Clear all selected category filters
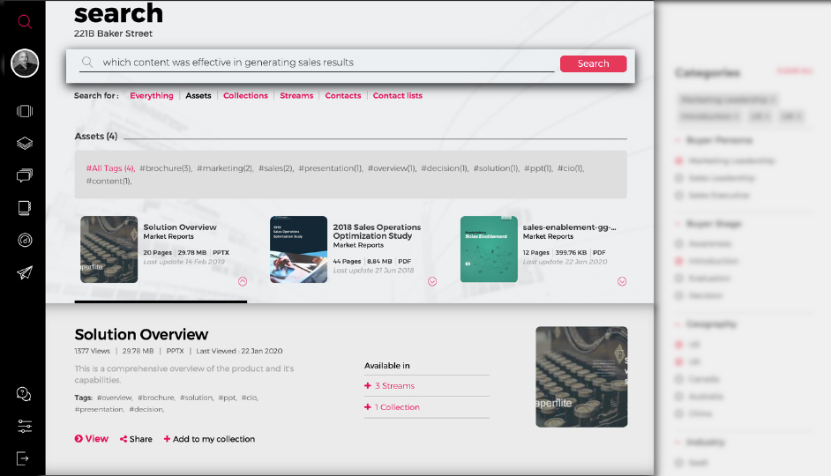This screenshot has width=831, height=476. point(795,71)
